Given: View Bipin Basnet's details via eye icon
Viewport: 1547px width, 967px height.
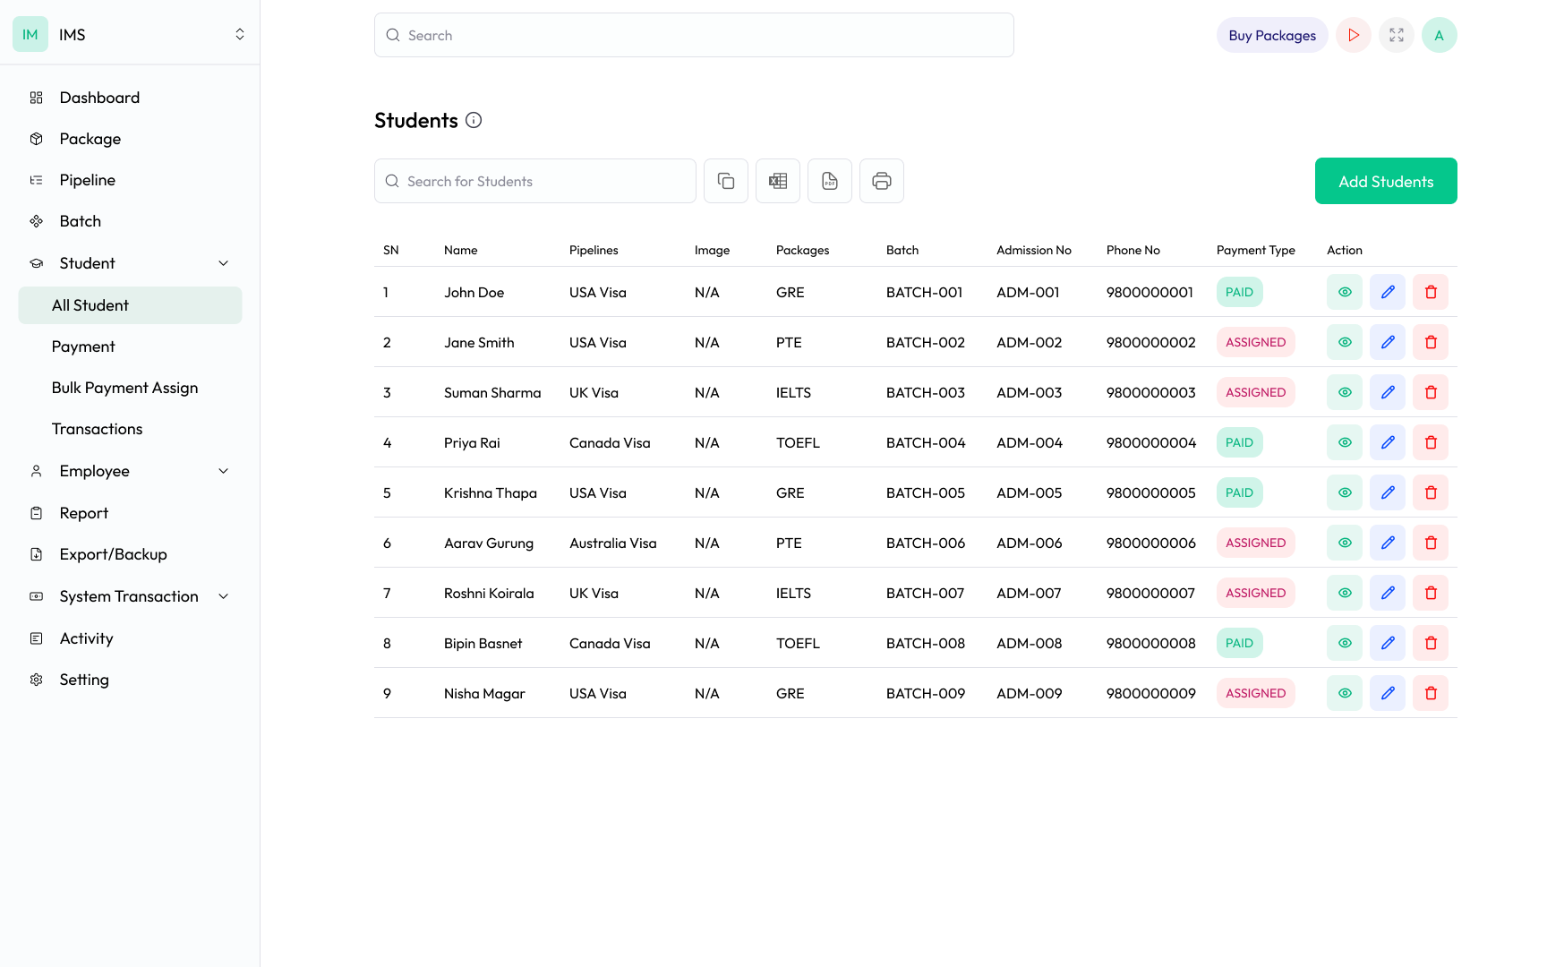Looking at the screenshot, I should [1345, 643].
